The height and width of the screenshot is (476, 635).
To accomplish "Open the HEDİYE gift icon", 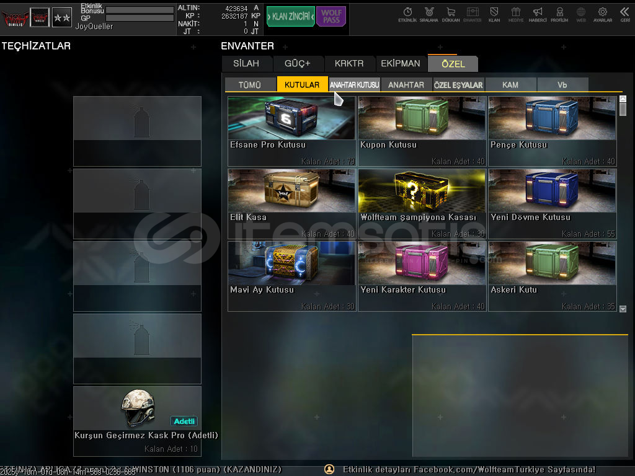I will click(515, 15).
